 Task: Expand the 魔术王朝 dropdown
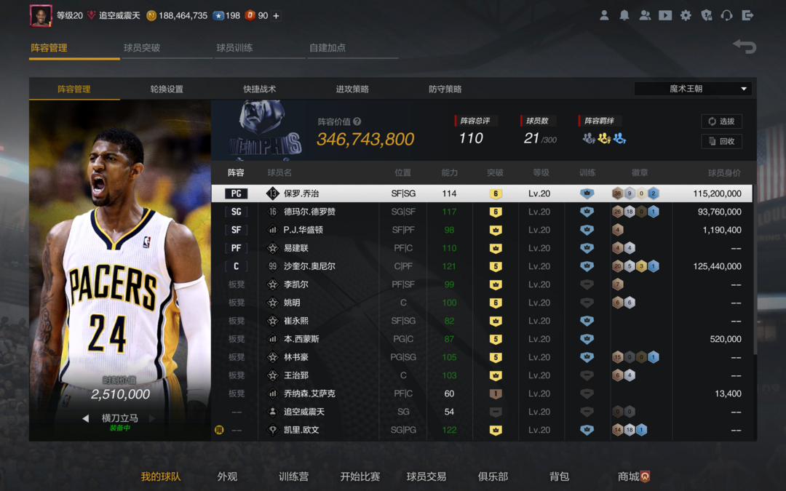tap(693, 89)
